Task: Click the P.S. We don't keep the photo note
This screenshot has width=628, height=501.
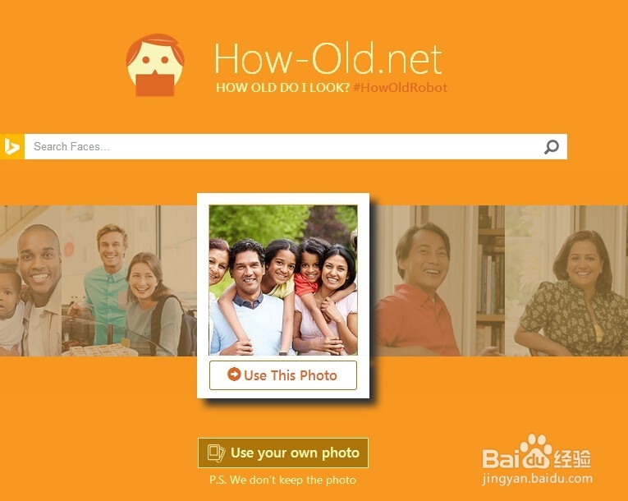Action: tap(282, 480)
